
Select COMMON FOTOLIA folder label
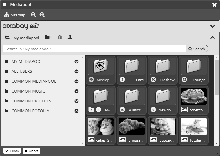pos(30,111)
